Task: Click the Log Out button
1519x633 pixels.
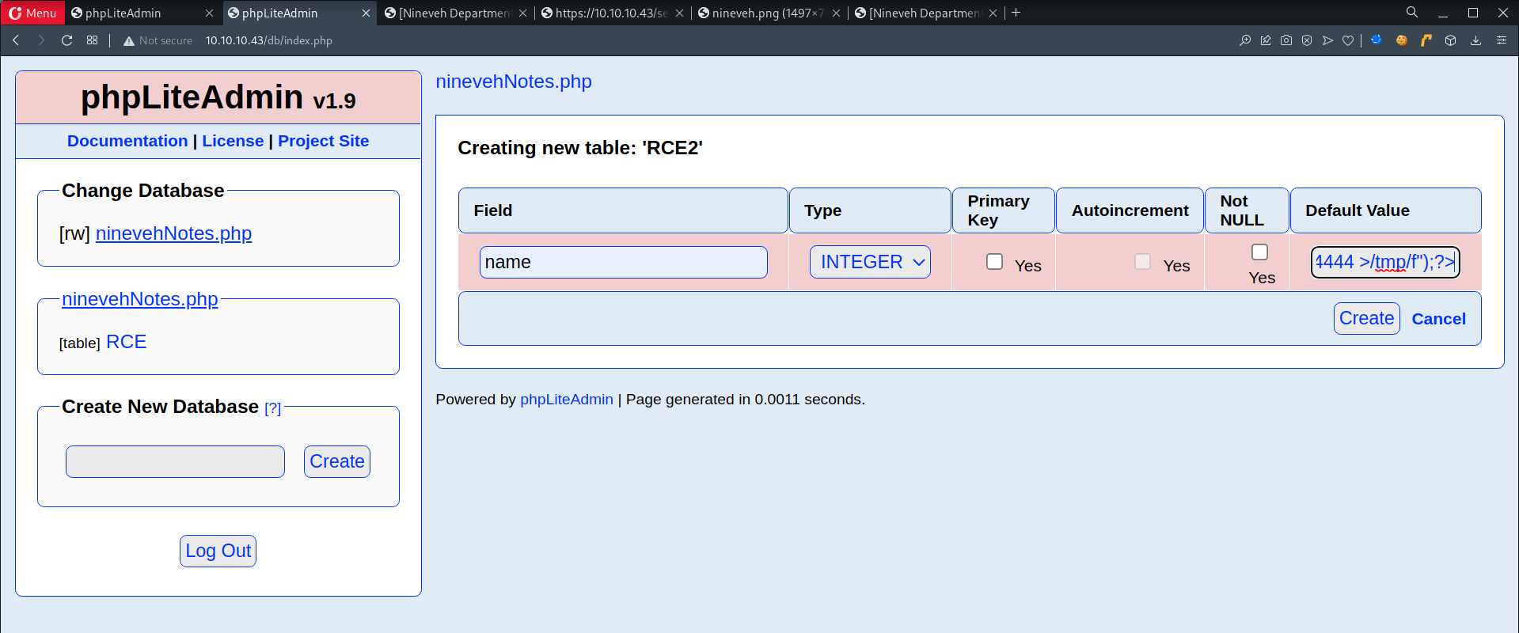Action: tap(218, 551)
